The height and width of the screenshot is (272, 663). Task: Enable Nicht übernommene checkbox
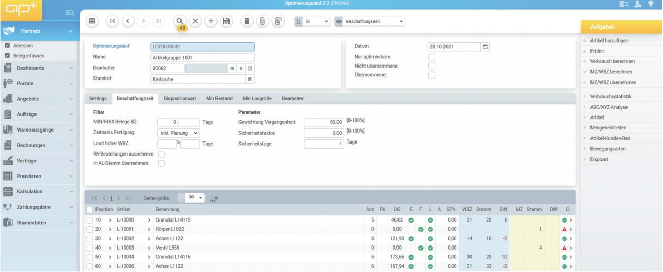click(x=431, y=66)
